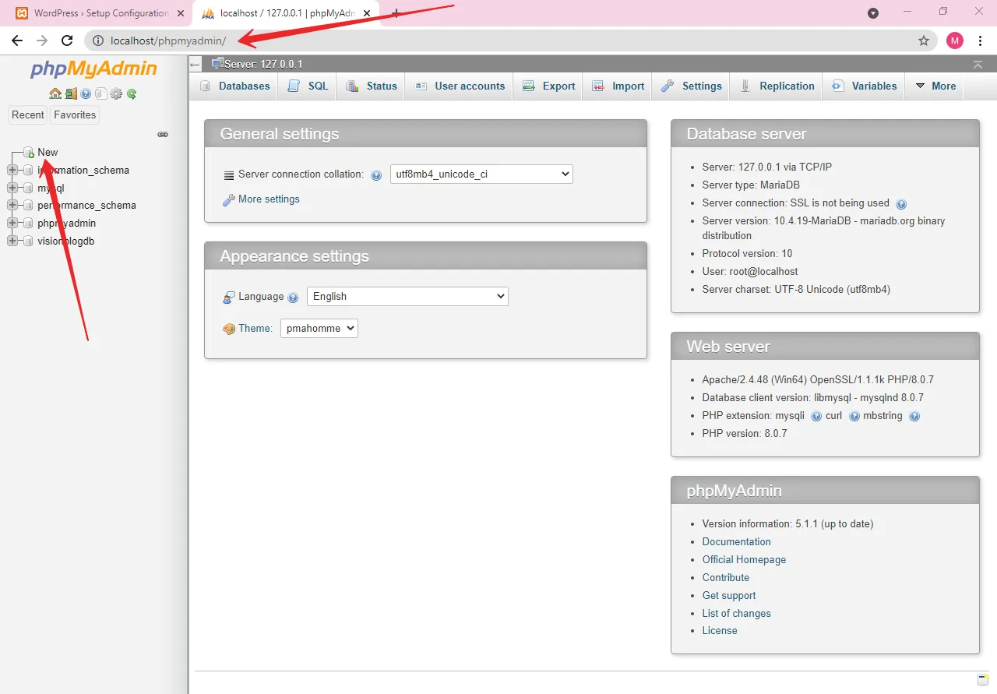Viewport: 997px width, 694px height.
Task: Open Official Homepage link
Action: click(x=744, y=559)
